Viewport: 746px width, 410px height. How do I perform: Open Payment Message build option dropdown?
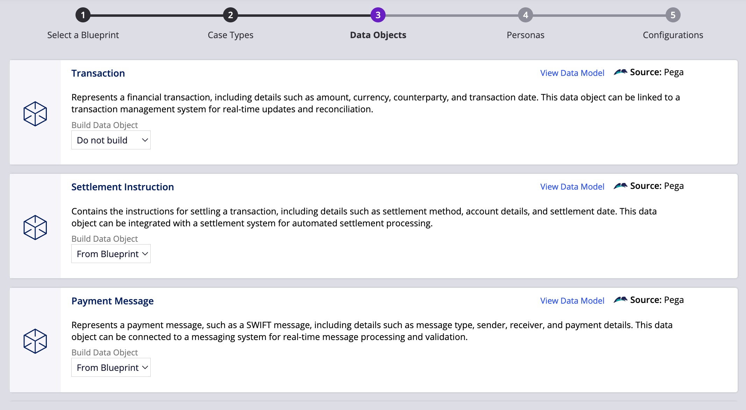pos(111,367)
